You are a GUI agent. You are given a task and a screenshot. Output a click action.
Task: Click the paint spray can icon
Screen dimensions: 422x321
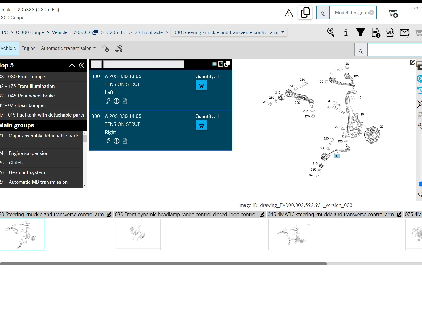(x=105, y=48)
